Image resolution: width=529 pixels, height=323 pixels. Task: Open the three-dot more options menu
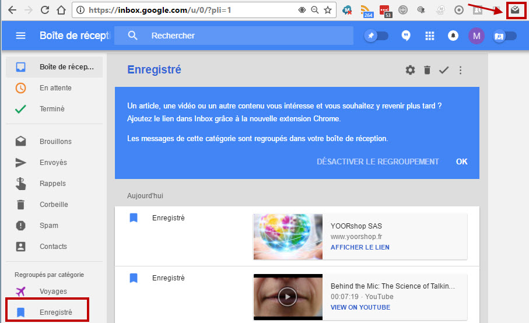click(x=460, y=70)
